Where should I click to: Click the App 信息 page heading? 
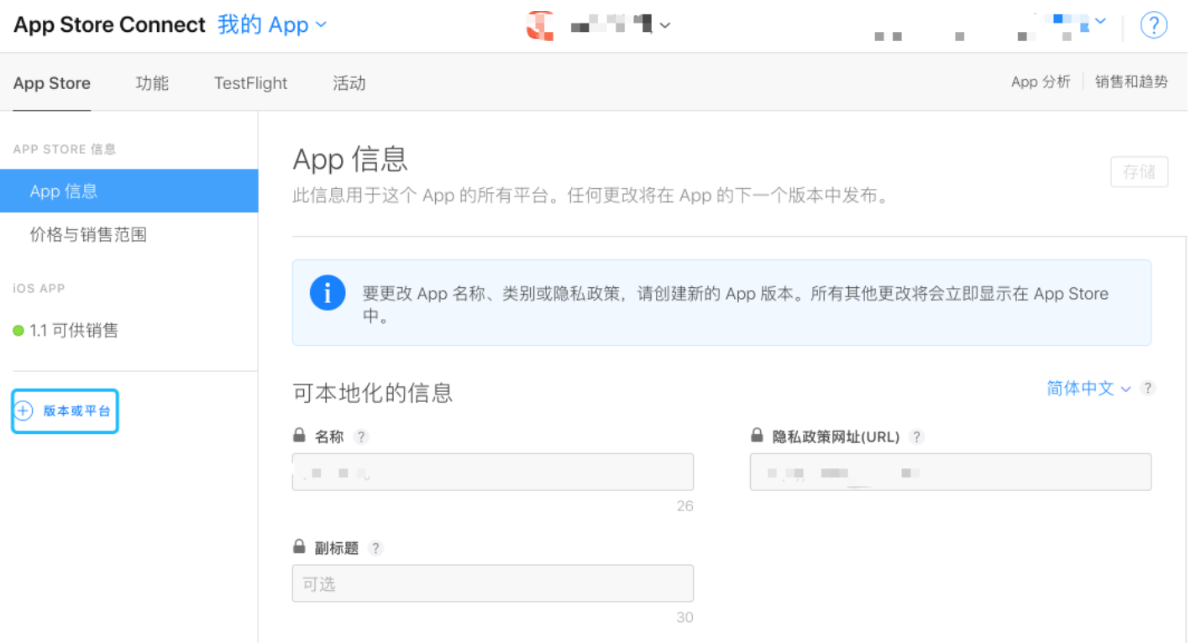point(350,159)
